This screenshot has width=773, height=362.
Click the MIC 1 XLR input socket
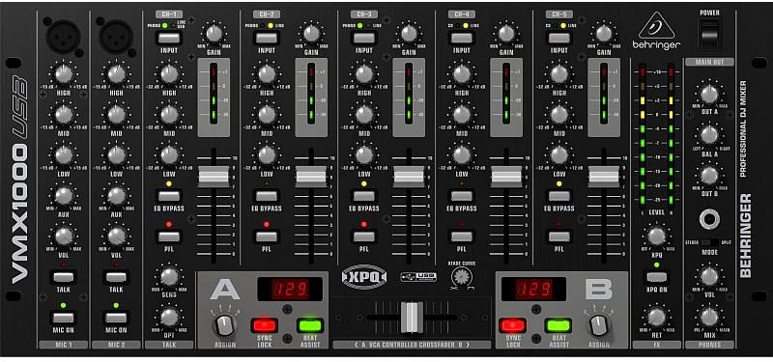(63, 34)
